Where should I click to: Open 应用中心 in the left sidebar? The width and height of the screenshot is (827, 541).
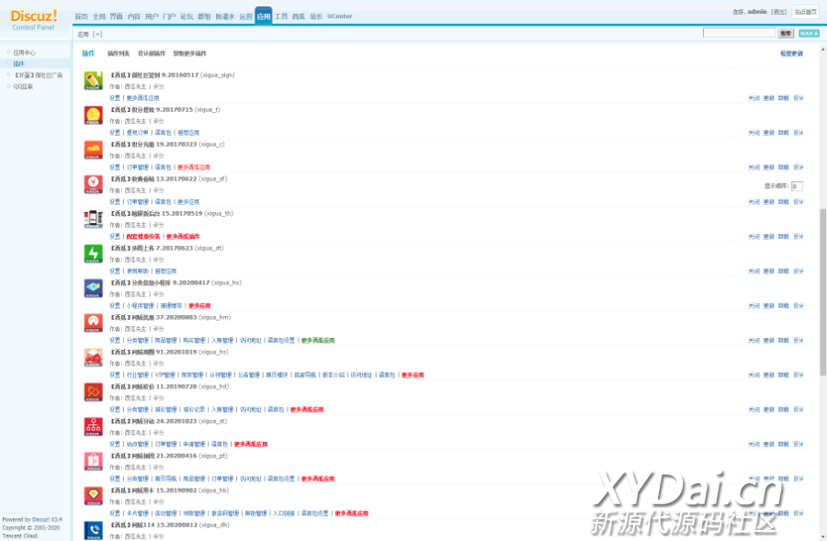point(24,52)
